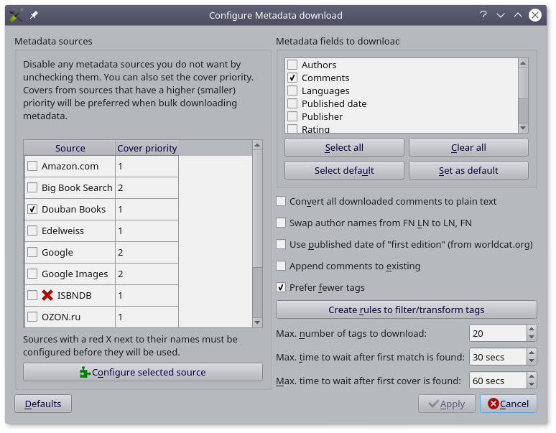Click the Source column header
Image resolution: width=556 pixels, height=433 pixels.
pyautogui.click(x=70, y=148)
